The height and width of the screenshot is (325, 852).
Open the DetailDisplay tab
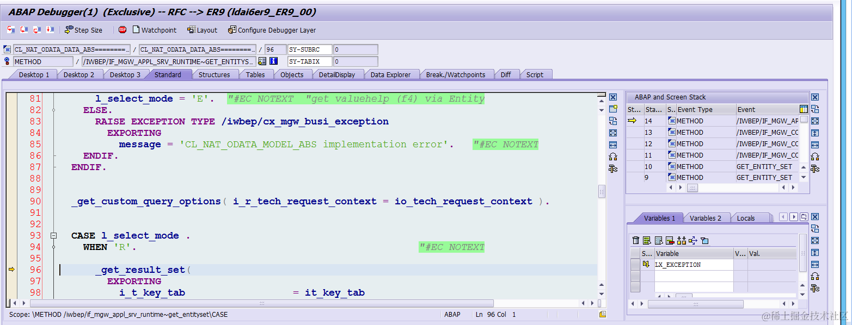337,74
